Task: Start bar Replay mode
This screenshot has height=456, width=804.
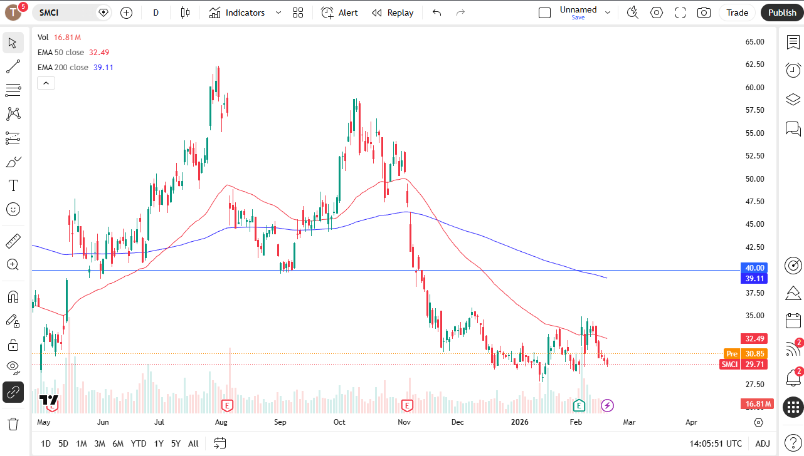Action: (x=393, y=13)
